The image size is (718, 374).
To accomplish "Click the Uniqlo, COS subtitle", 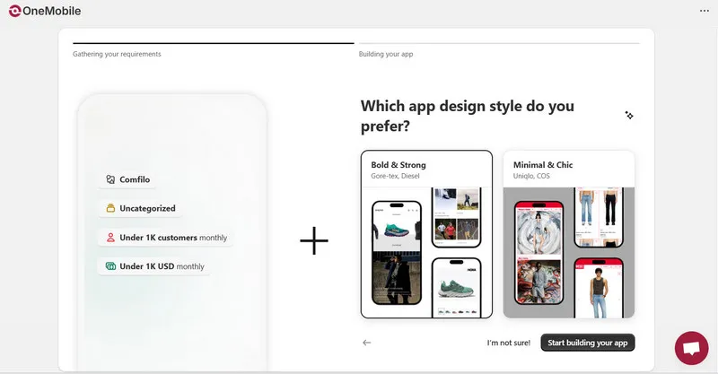I will pos(531,177).
